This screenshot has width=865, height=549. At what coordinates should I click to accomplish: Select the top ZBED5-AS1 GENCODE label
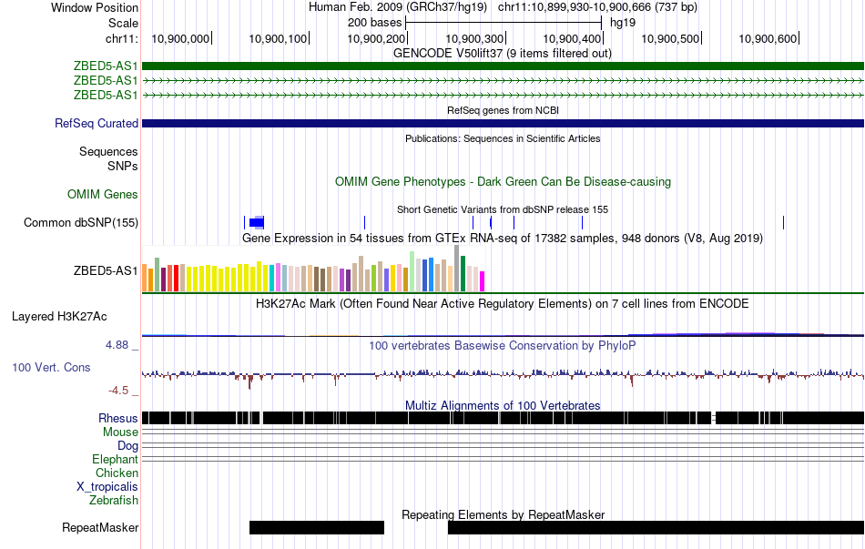click(x=106, y=66)
